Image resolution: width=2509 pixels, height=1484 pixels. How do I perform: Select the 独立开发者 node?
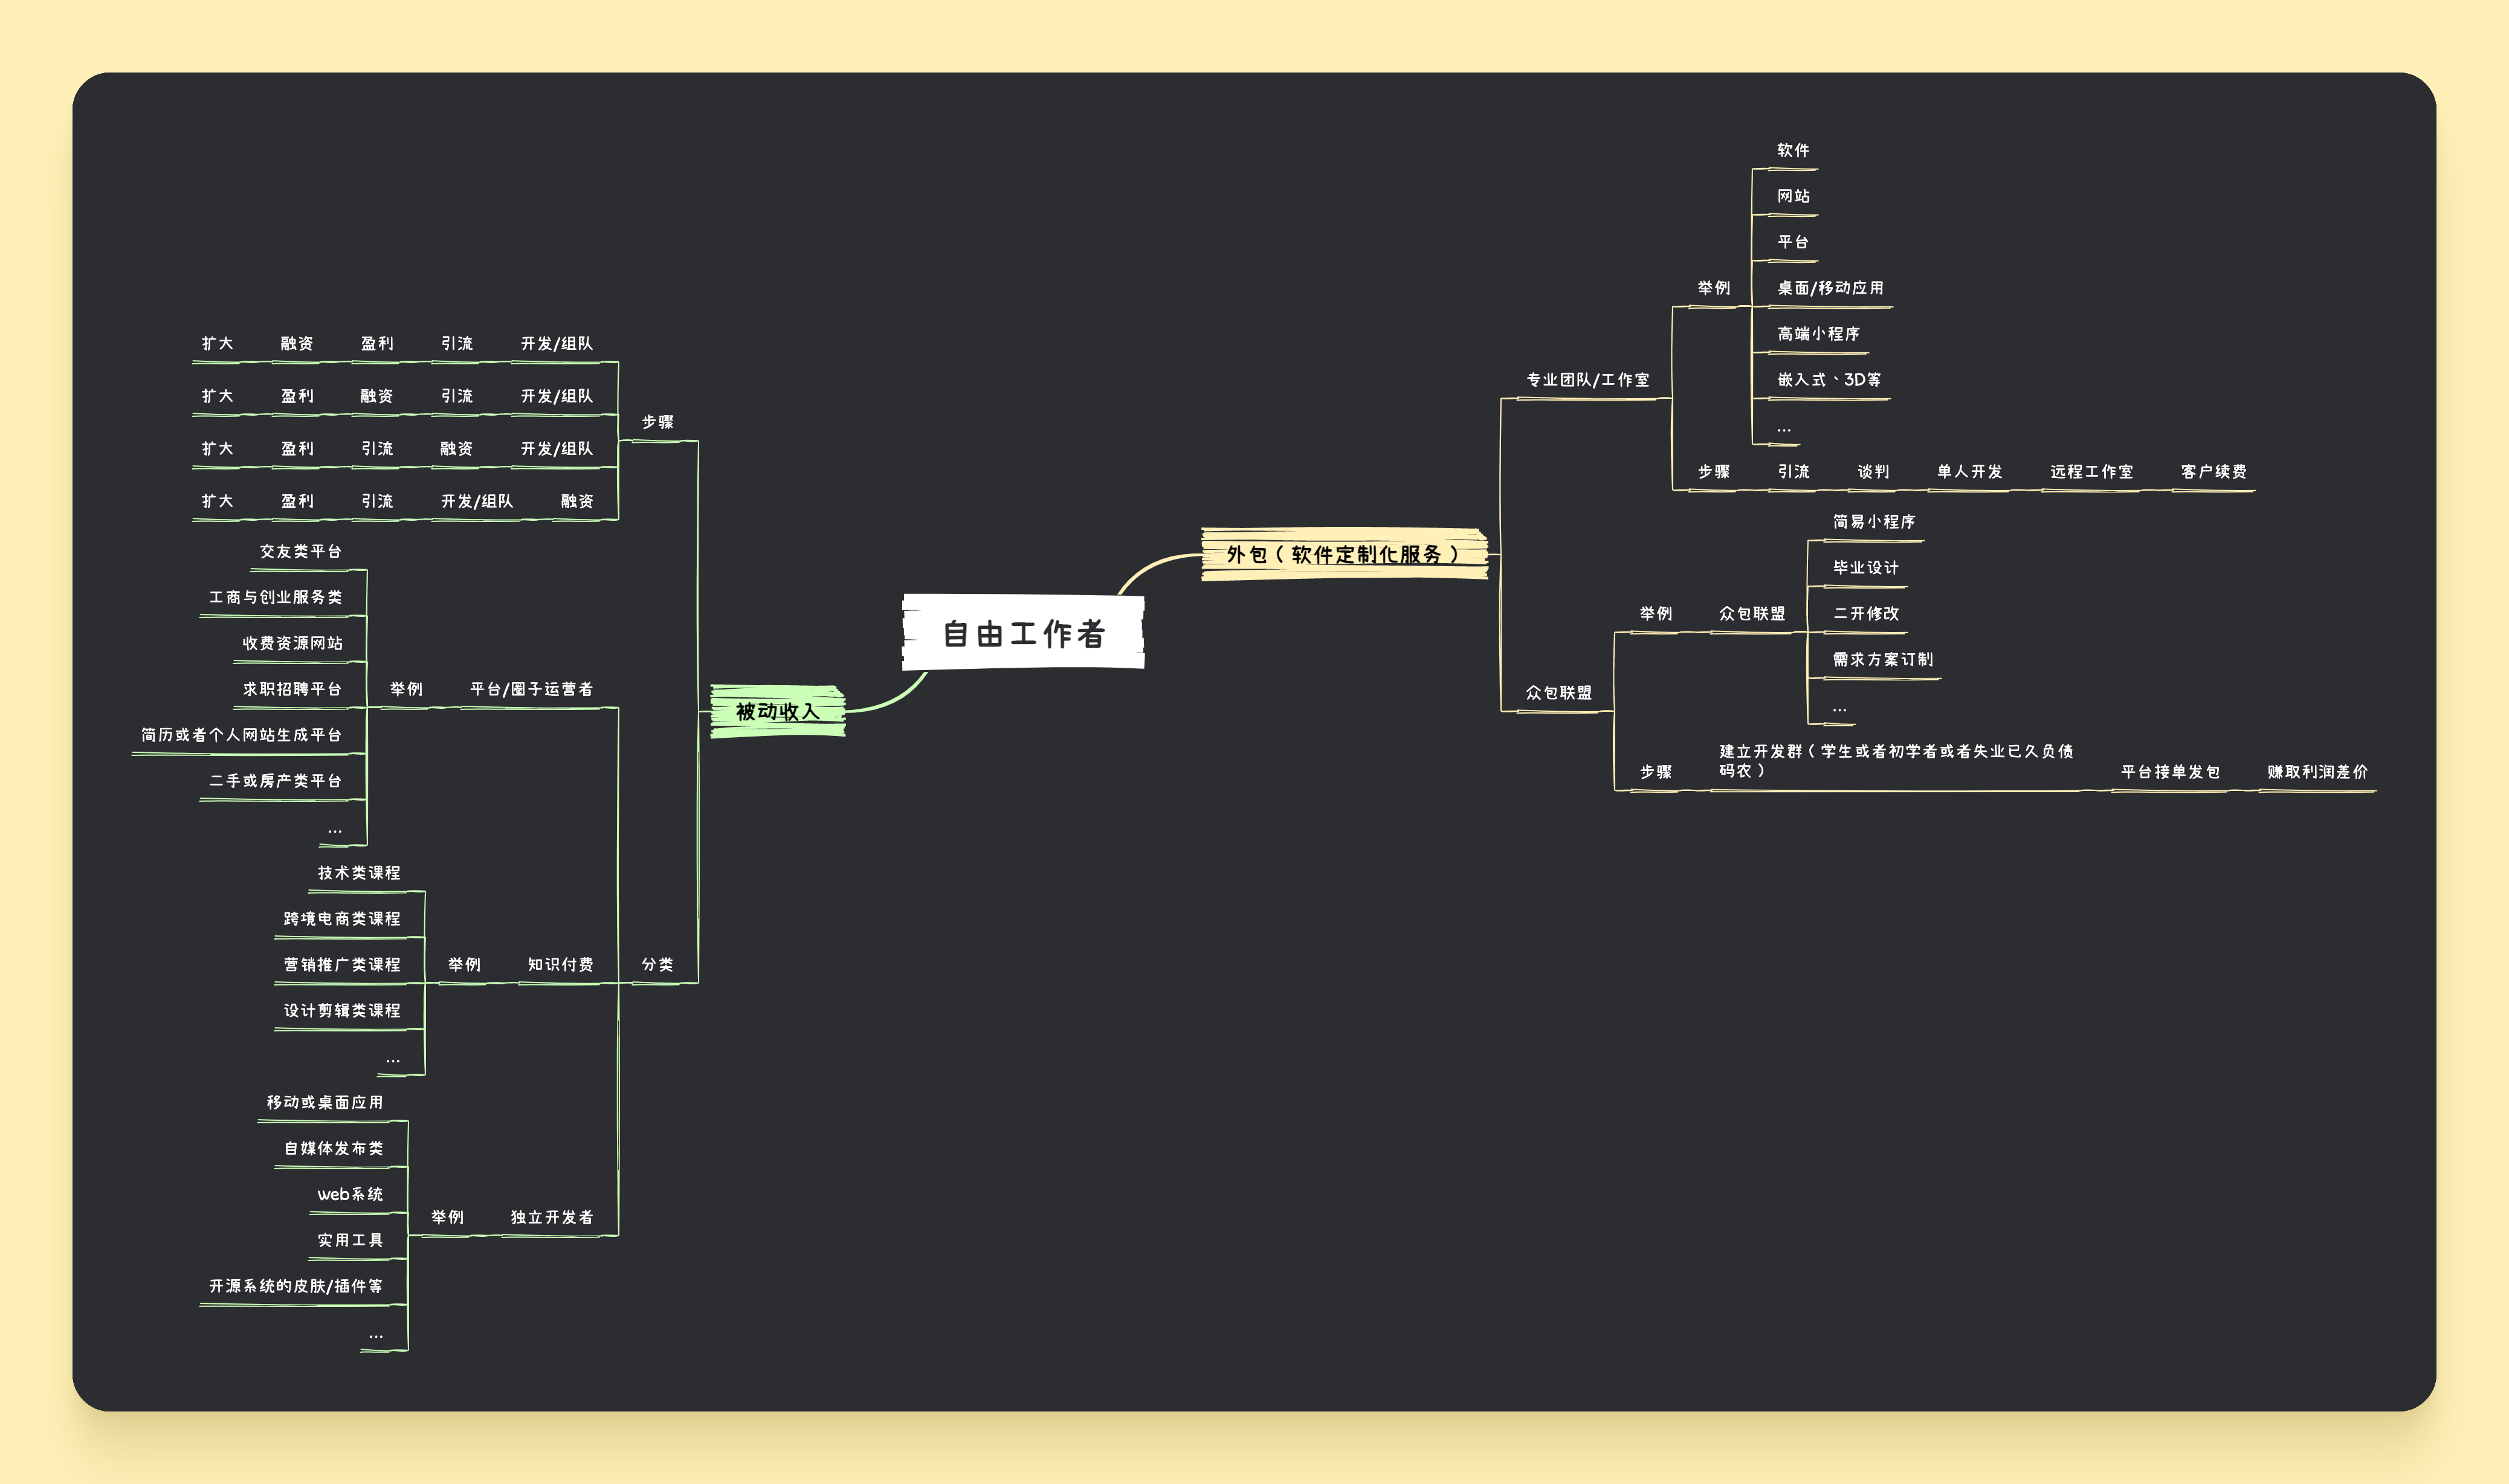click(552, 1217)
